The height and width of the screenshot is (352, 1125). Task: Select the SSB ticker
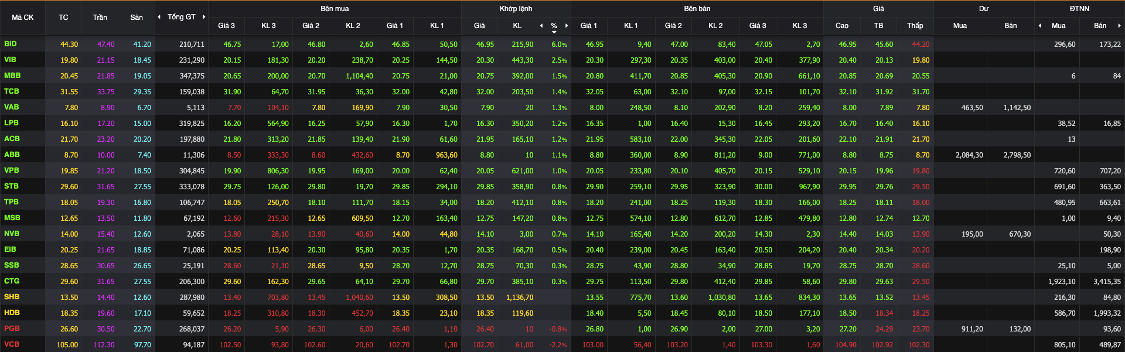pos(12,265)
